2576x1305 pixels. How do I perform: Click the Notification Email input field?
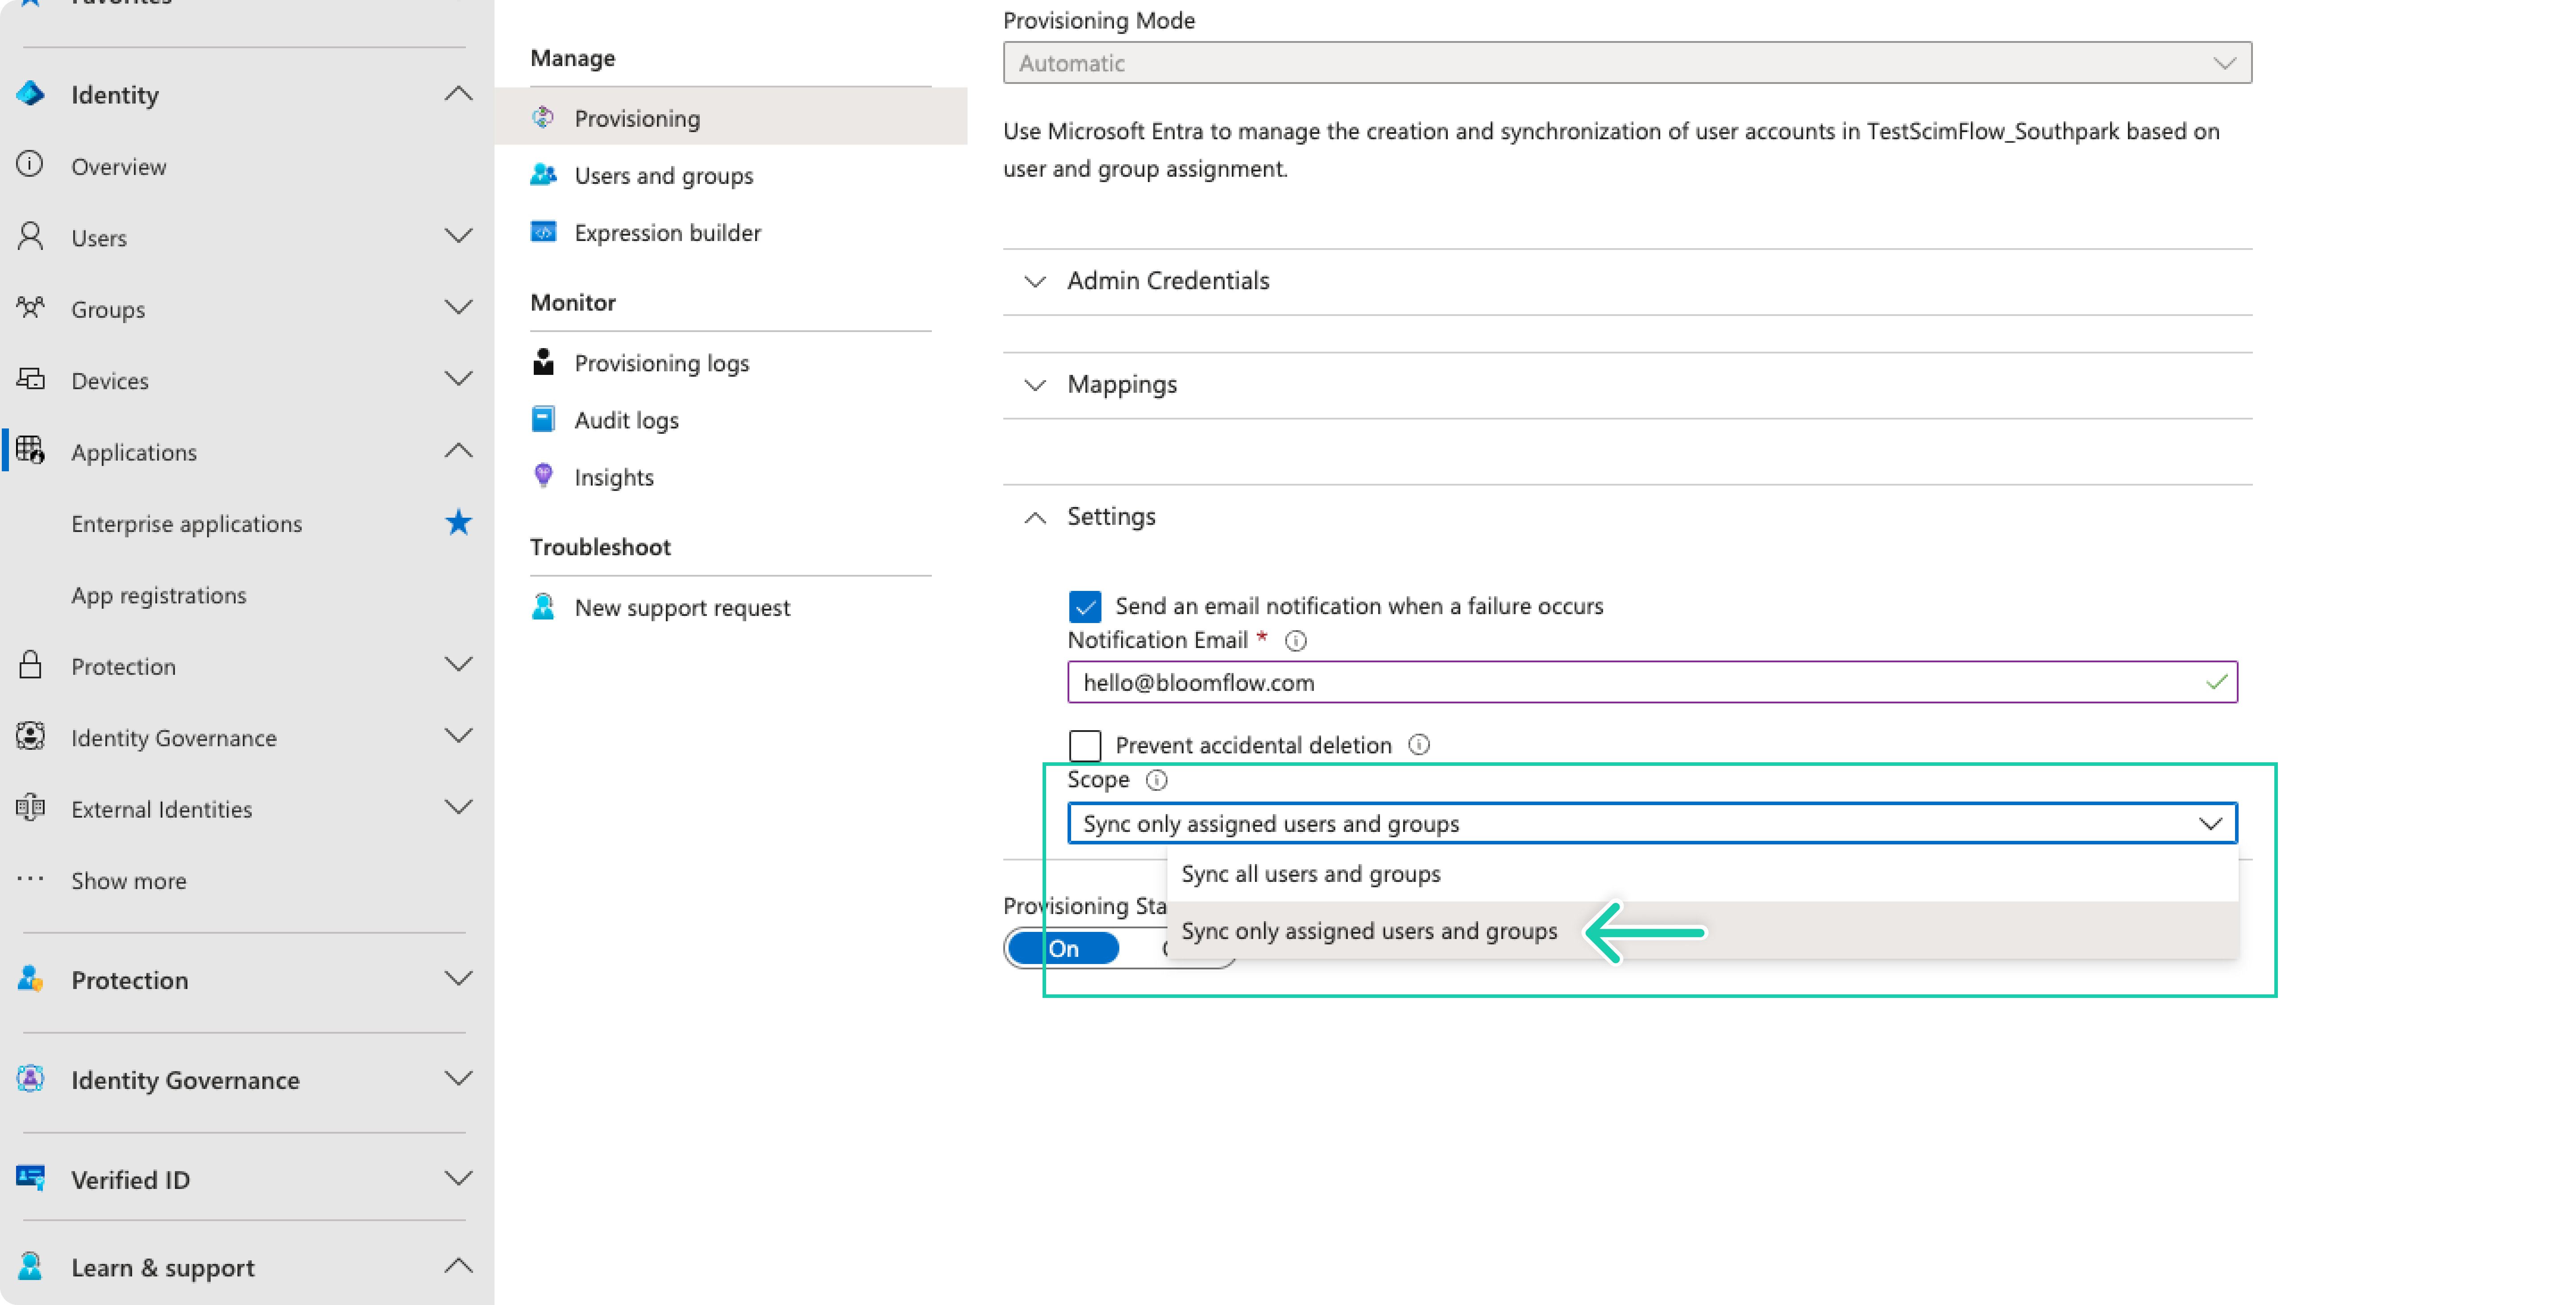point(1652,682)
